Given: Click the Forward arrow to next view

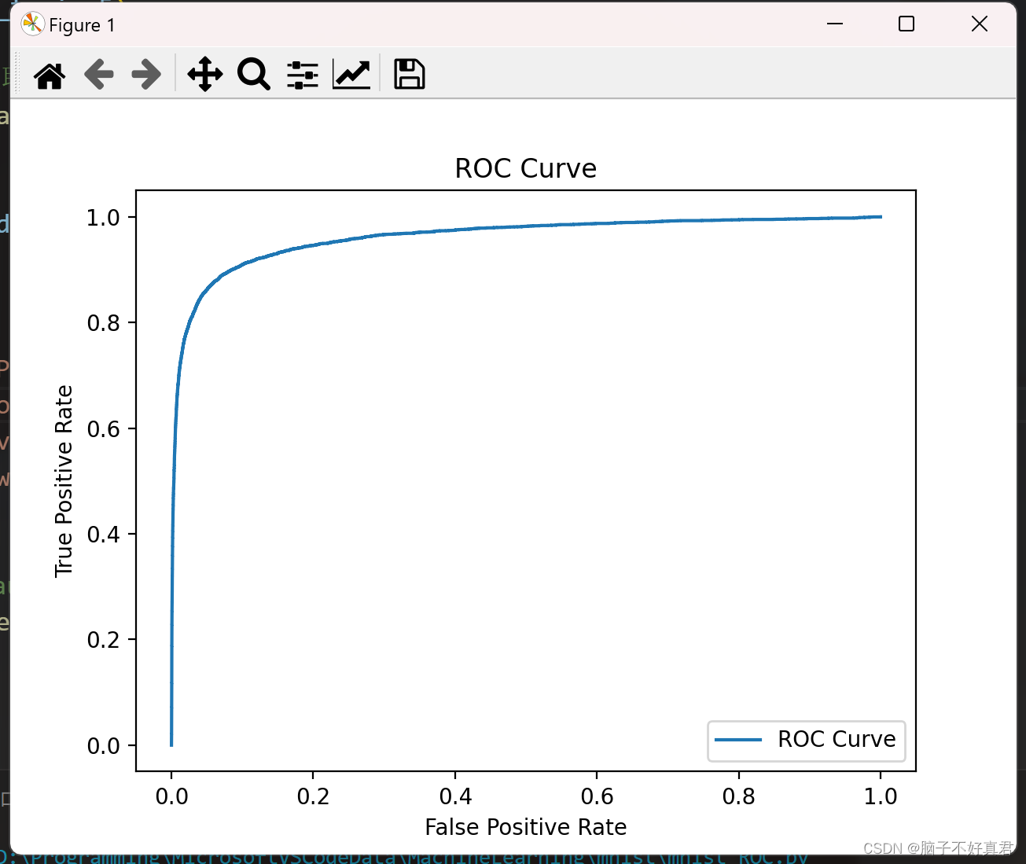Looking at the screenshot, I should [145, 74].
